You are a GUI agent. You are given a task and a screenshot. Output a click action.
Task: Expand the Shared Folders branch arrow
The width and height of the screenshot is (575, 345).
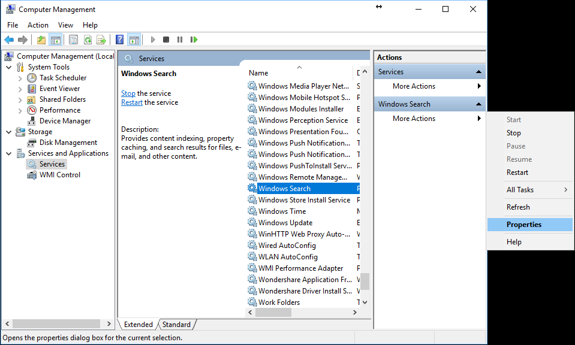click(20, 99)
